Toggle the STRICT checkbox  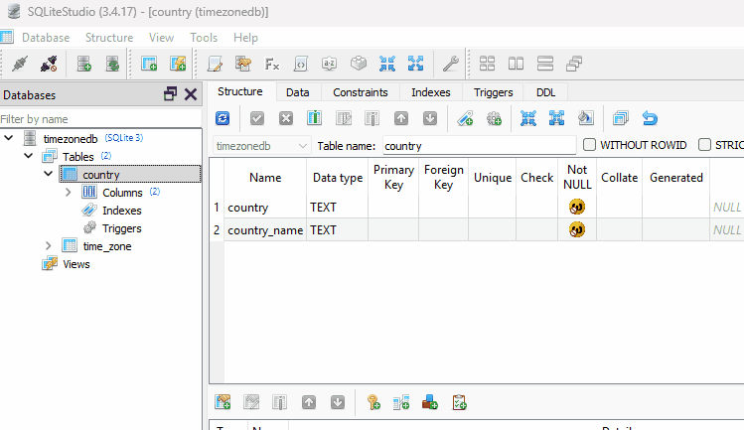(x=704, y=145)
